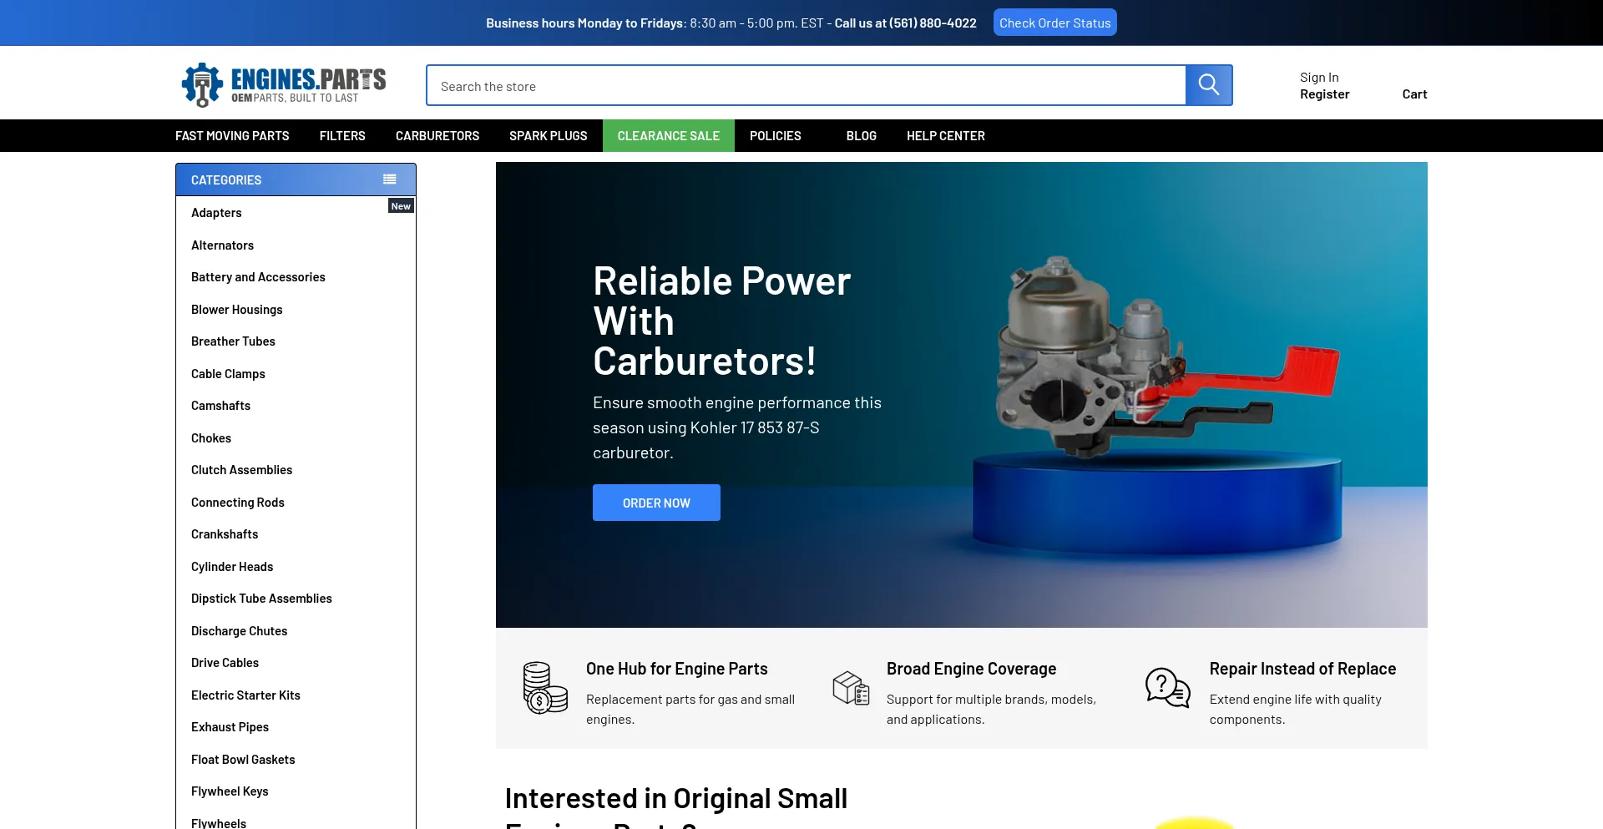
Task: Browse the Crankshafts category
Action: click(x=224, y=533)
